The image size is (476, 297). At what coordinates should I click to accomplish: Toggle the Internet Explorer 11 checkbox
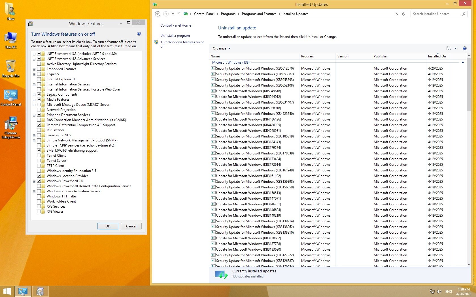click(x=39, y=79)
